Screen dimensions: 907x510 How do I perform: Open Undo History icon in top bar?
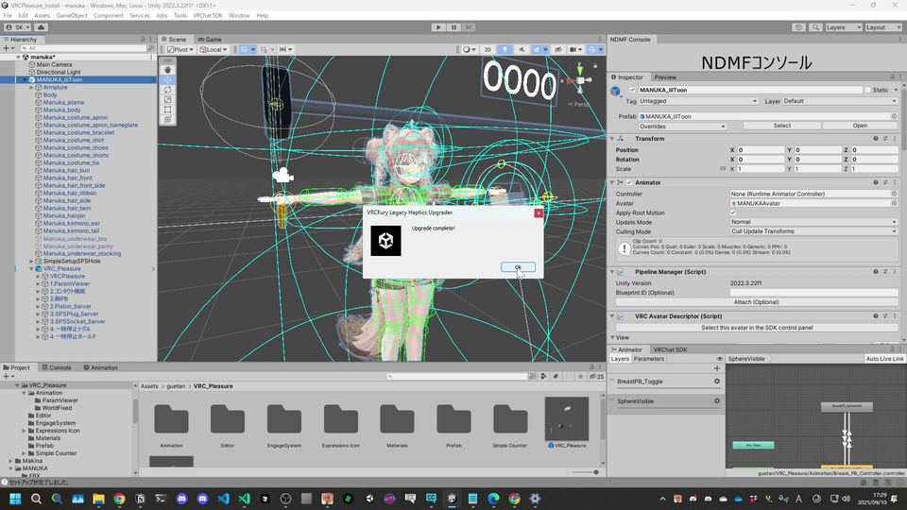(799, 27)
